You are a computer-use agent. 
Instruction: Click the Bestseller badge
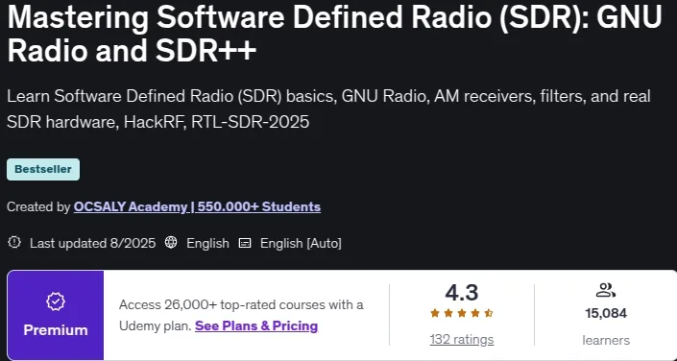43,169
